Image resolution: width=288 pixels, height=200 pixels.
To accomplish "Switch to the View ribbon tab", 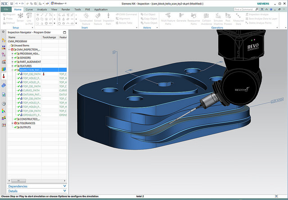I will (54, 9).
